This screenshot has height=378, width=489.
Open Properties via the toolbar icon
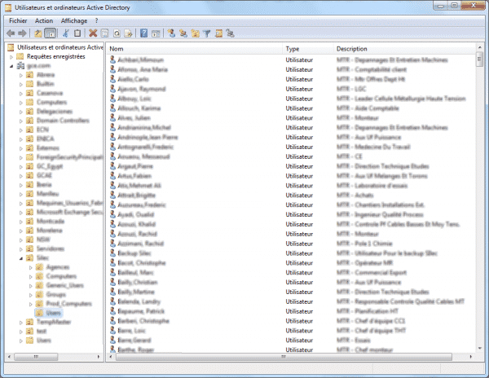click(105, 33)
